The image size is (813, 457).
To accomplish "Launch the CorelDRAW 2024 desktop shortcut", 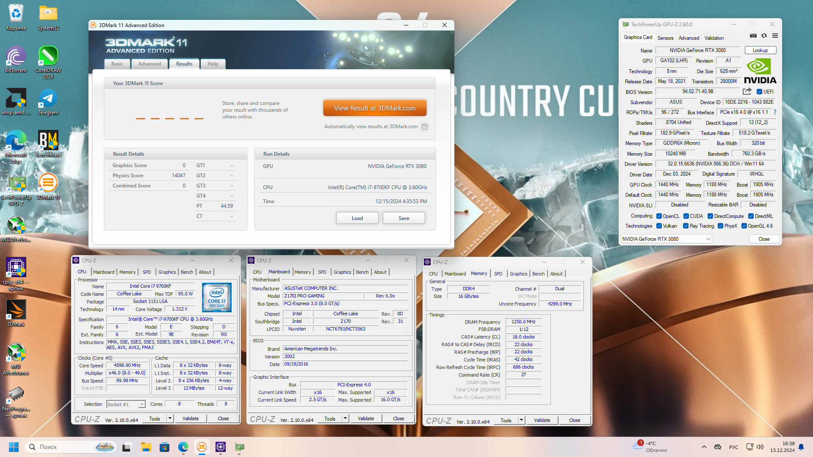I will pos(48,62).
